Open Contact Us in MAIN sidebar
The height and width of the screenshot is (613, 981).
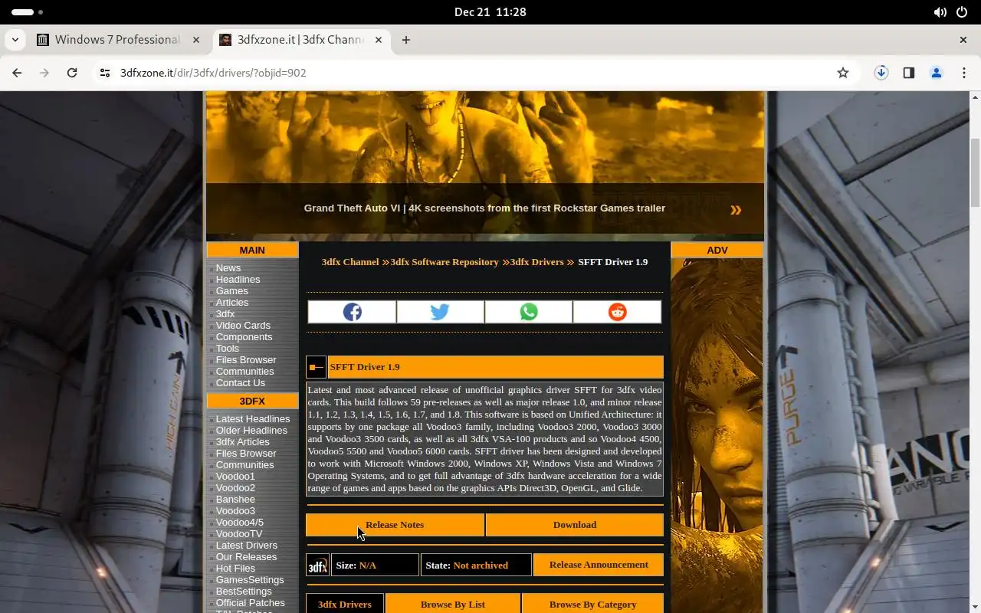click(241, 383)
